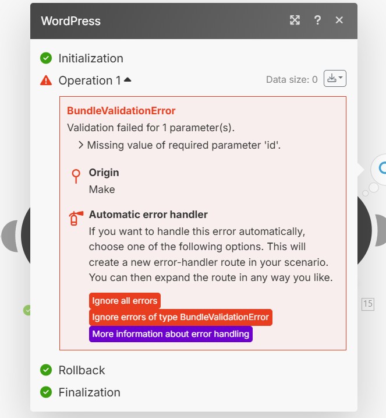The height and width of the screenshot is (418, 386).
Task: Select the Finalization step label
Action: tap(89, 392)
